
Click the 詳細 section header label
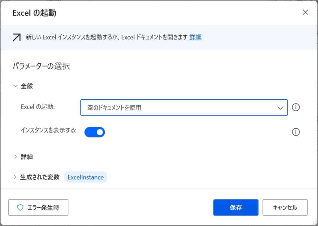pos(27,157)
